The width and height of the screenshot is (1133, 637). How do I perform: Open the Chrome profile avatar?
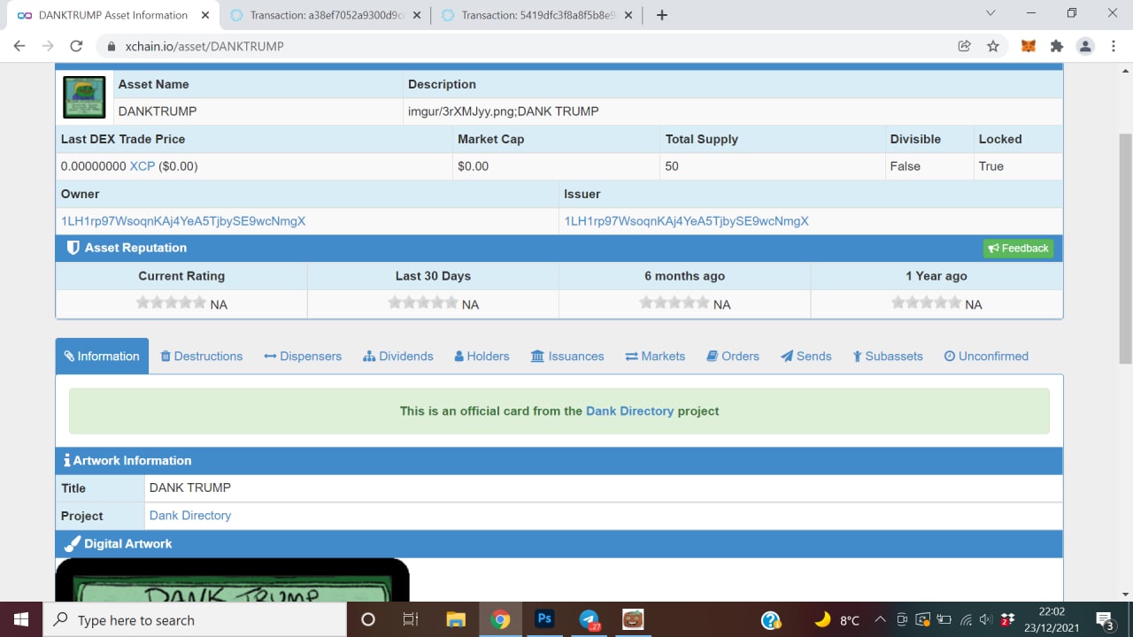tap(1085, 46)
